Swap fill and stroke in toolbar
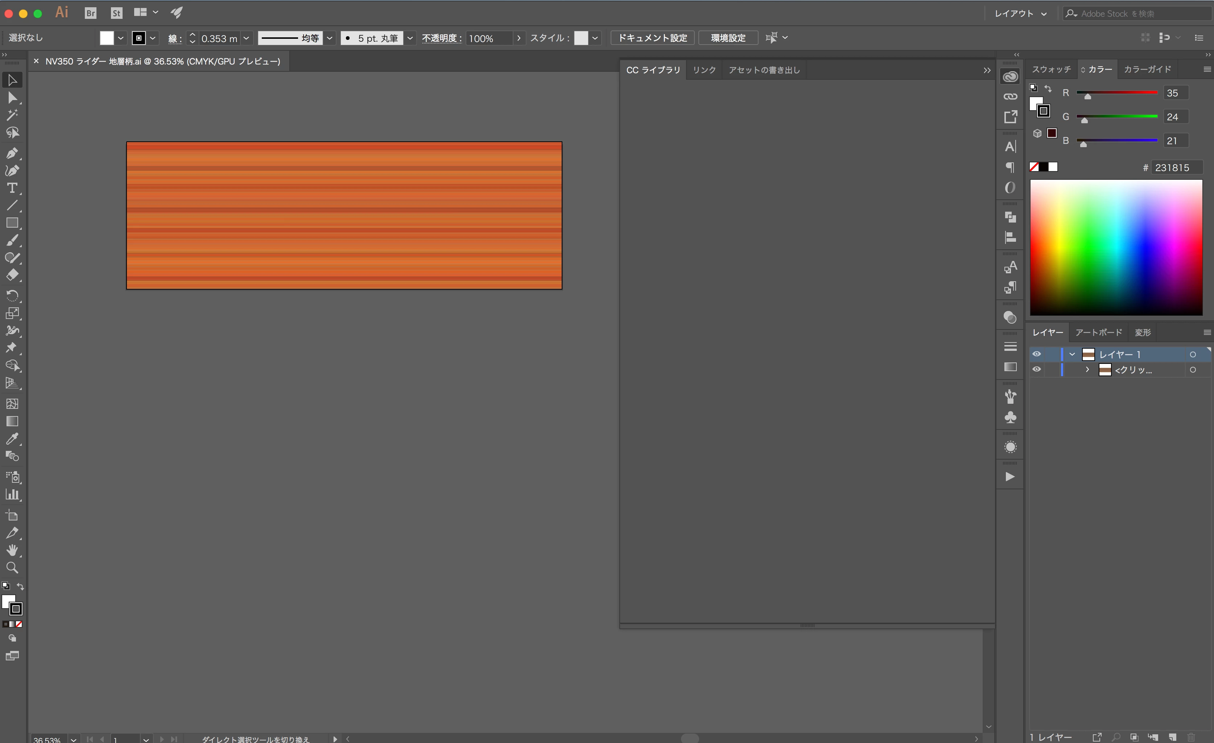Viewport: 1214px width, 743px height. click(20, 586)
